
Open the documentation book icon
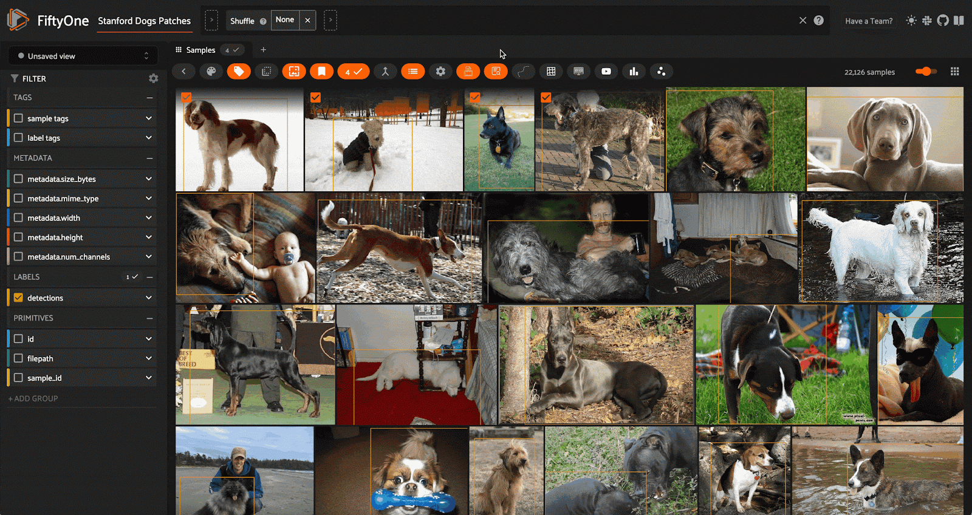tap(959, 21)
